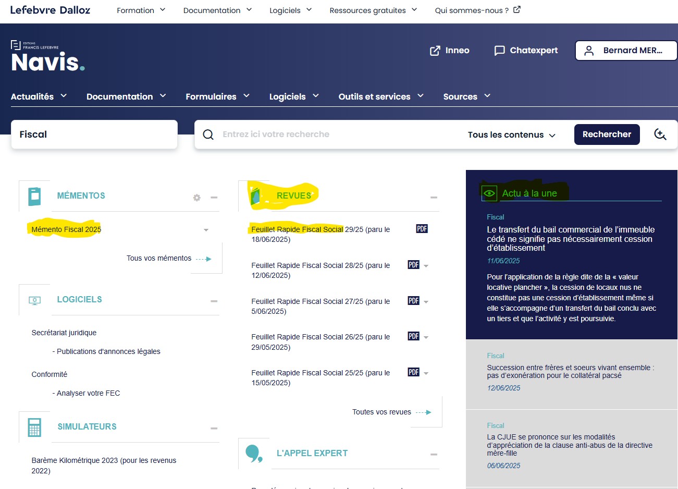Open Inneo external link icon

[435, 51]
